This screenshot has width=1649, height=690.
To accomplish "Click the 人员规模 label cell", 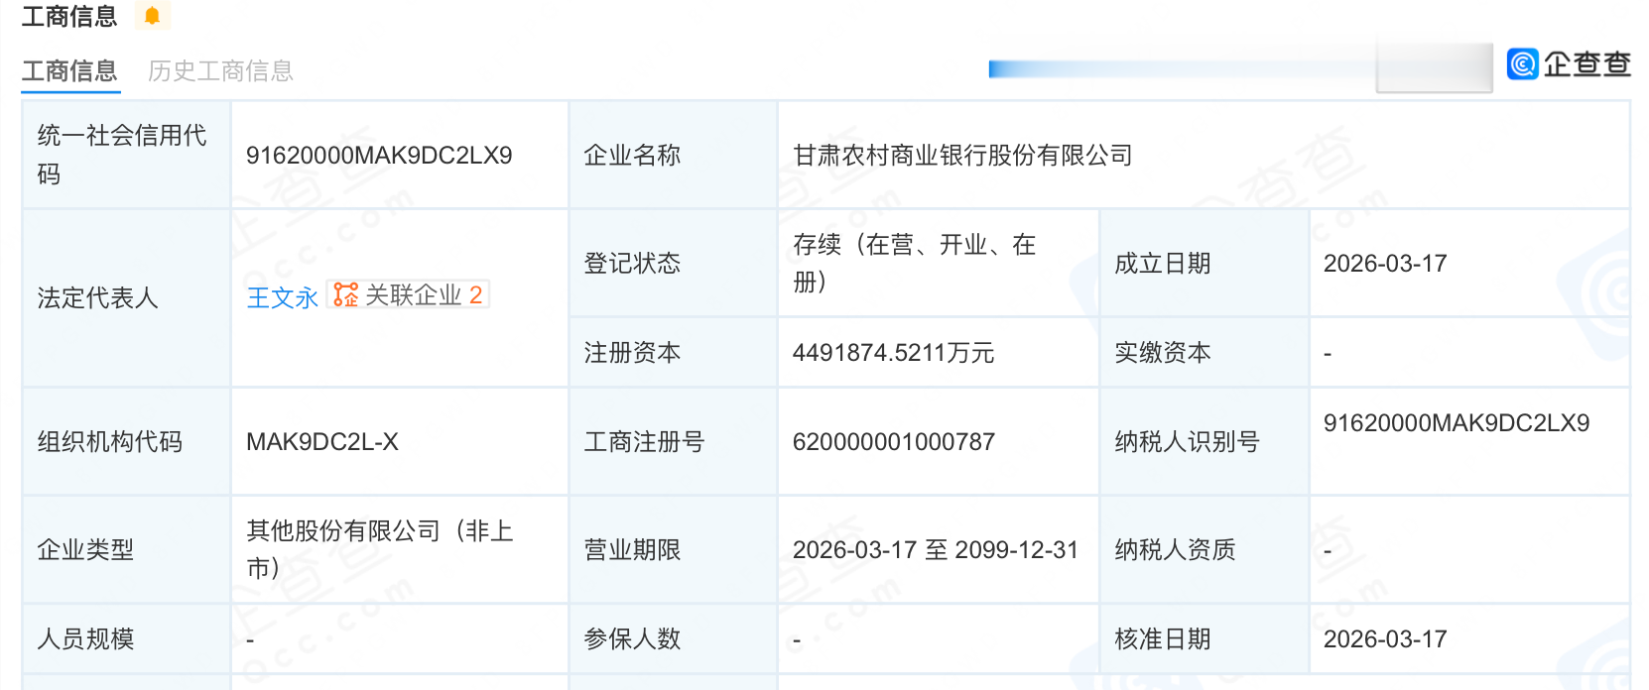I will click(x=126, y=638).
